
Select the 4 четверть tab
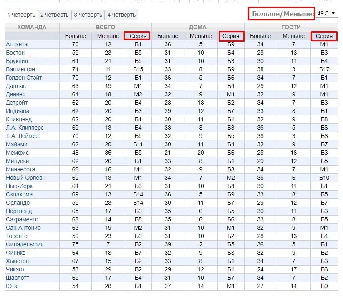[x=121, y=15]
